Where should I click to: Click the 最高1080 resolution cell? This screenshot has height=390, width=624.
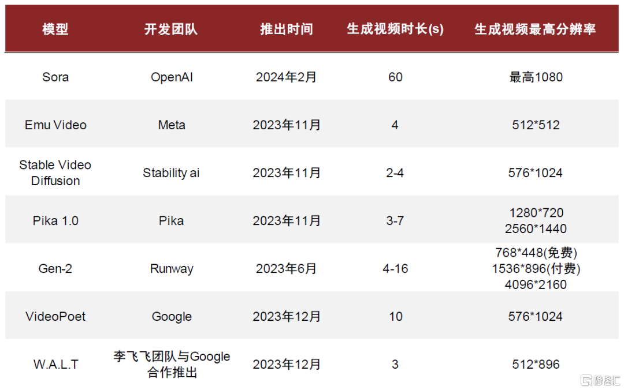coord(536,77)
